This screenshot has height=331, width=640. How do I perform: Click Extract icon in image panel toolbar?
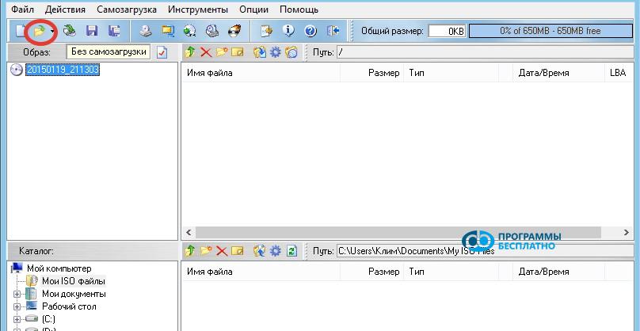pos(260,52)
